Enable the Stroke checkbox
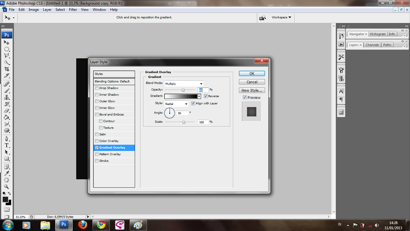 coord(97,161)
